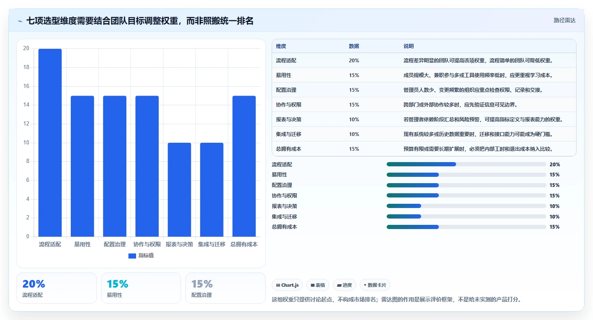Click the 流程适配 x-axis label under the chart
The width and height of the screenshot is (593, 320).
pos(50,244)
